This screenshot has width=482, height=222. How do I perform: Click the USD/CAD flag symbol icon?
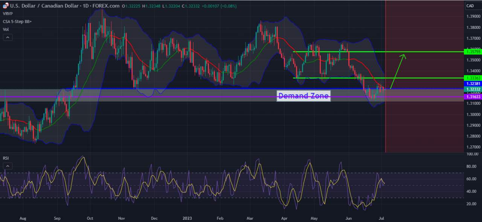click(6, 5)
